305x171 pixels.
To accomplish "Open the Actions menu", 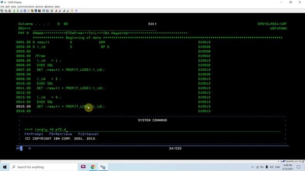I will (x=40, y=7).
